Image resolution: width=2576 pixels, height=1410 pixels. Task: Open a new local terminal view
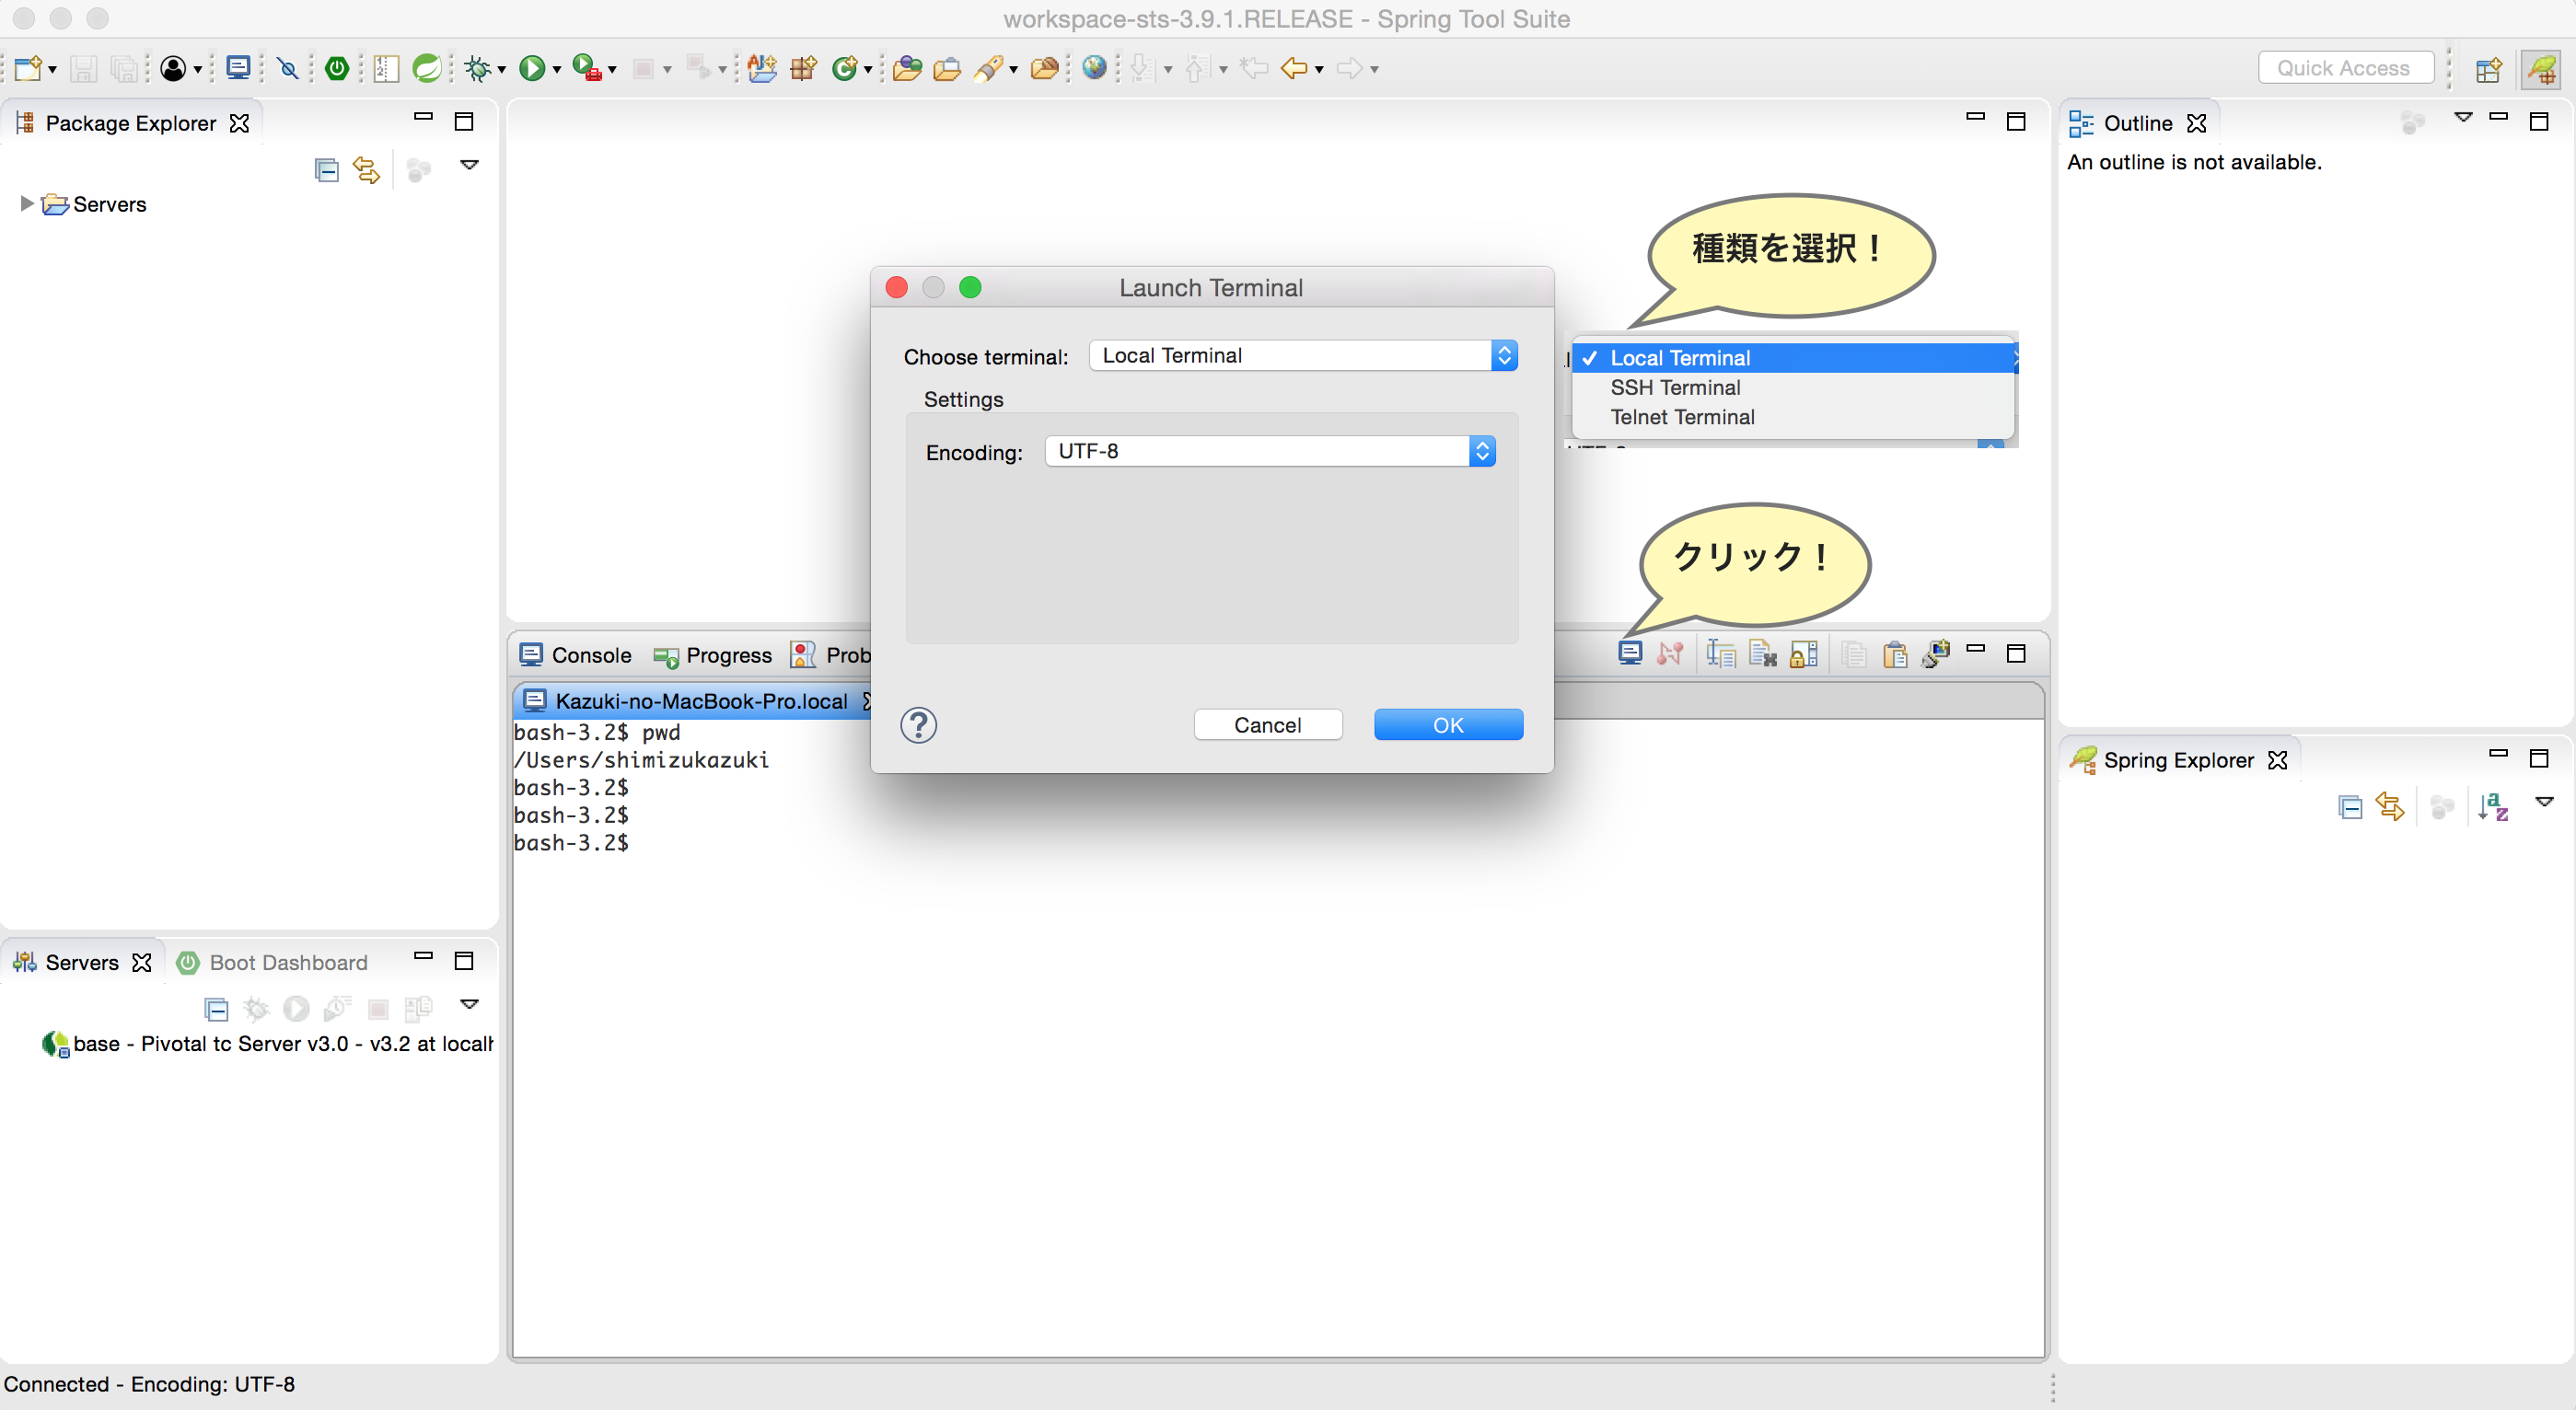[x=1630, y=652]
